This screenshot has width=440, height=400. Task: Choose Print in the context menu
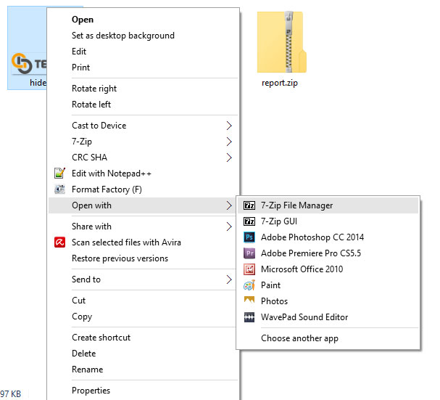pyautogui.click(x=143, y=68)
